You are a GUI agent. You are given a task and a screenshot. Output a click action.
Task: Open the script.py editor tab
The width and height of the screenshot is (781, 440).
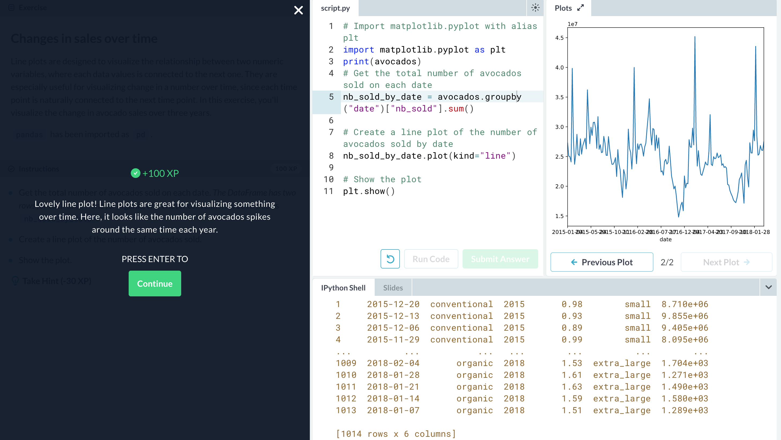click(335, 8)
